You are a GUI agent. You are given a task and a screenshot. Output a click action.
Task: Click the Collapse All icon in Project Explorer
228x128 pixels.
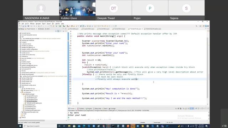pyautogui.click(x=56, y=31)
